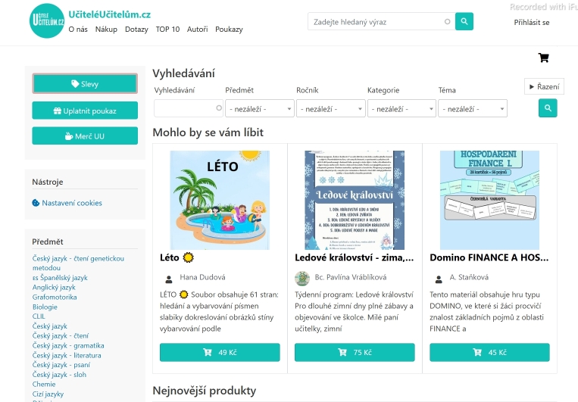The width and height of the screenshot is (578, 402).
Task: Open the Předmět filter dropdown
Action: click(x=260, y=109)
